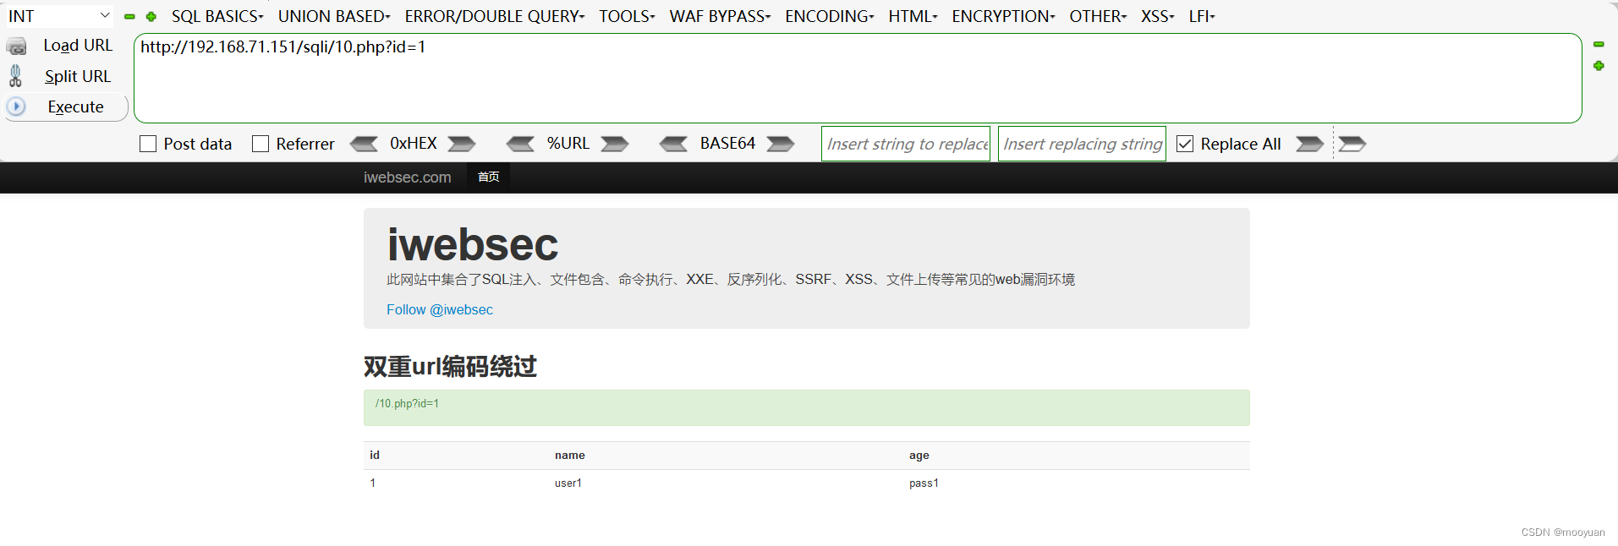Viewport: 1618px width, 546px height.
Task: Click the Insert replacing string field
Action: pyautogui.click(x=1082, y=144)
